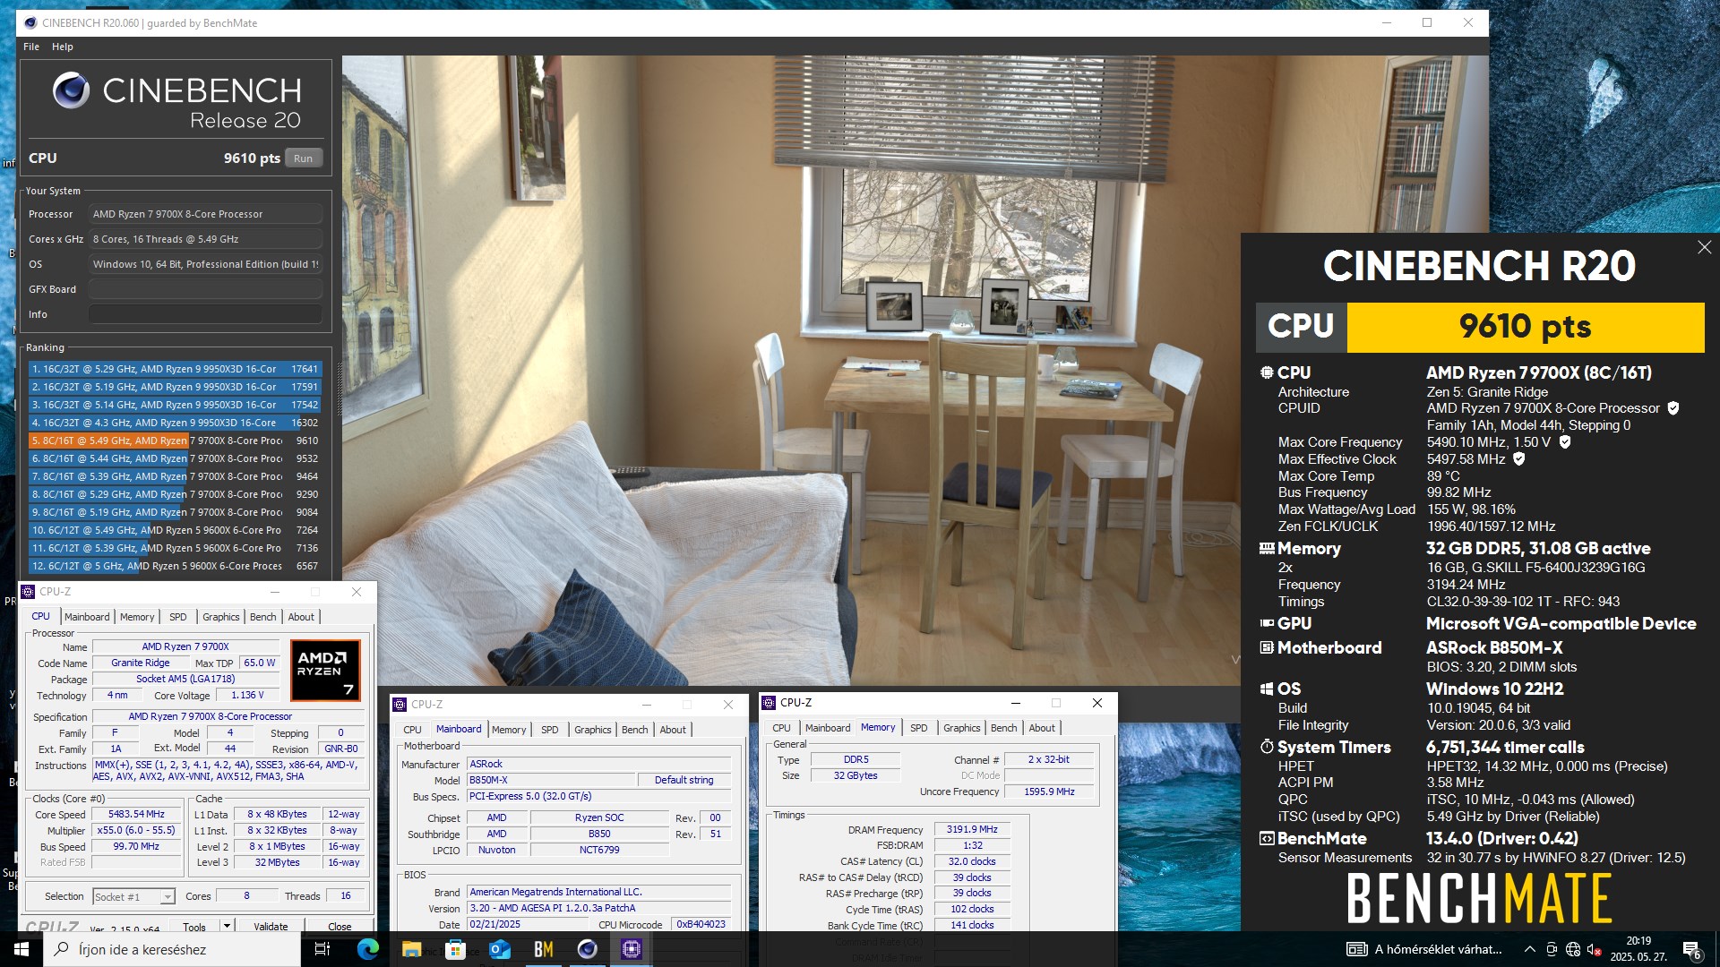1720x967 pixels.
Task: Switch to Bench tab in the CPU-Z CPU window
Action: click(262, 617)
